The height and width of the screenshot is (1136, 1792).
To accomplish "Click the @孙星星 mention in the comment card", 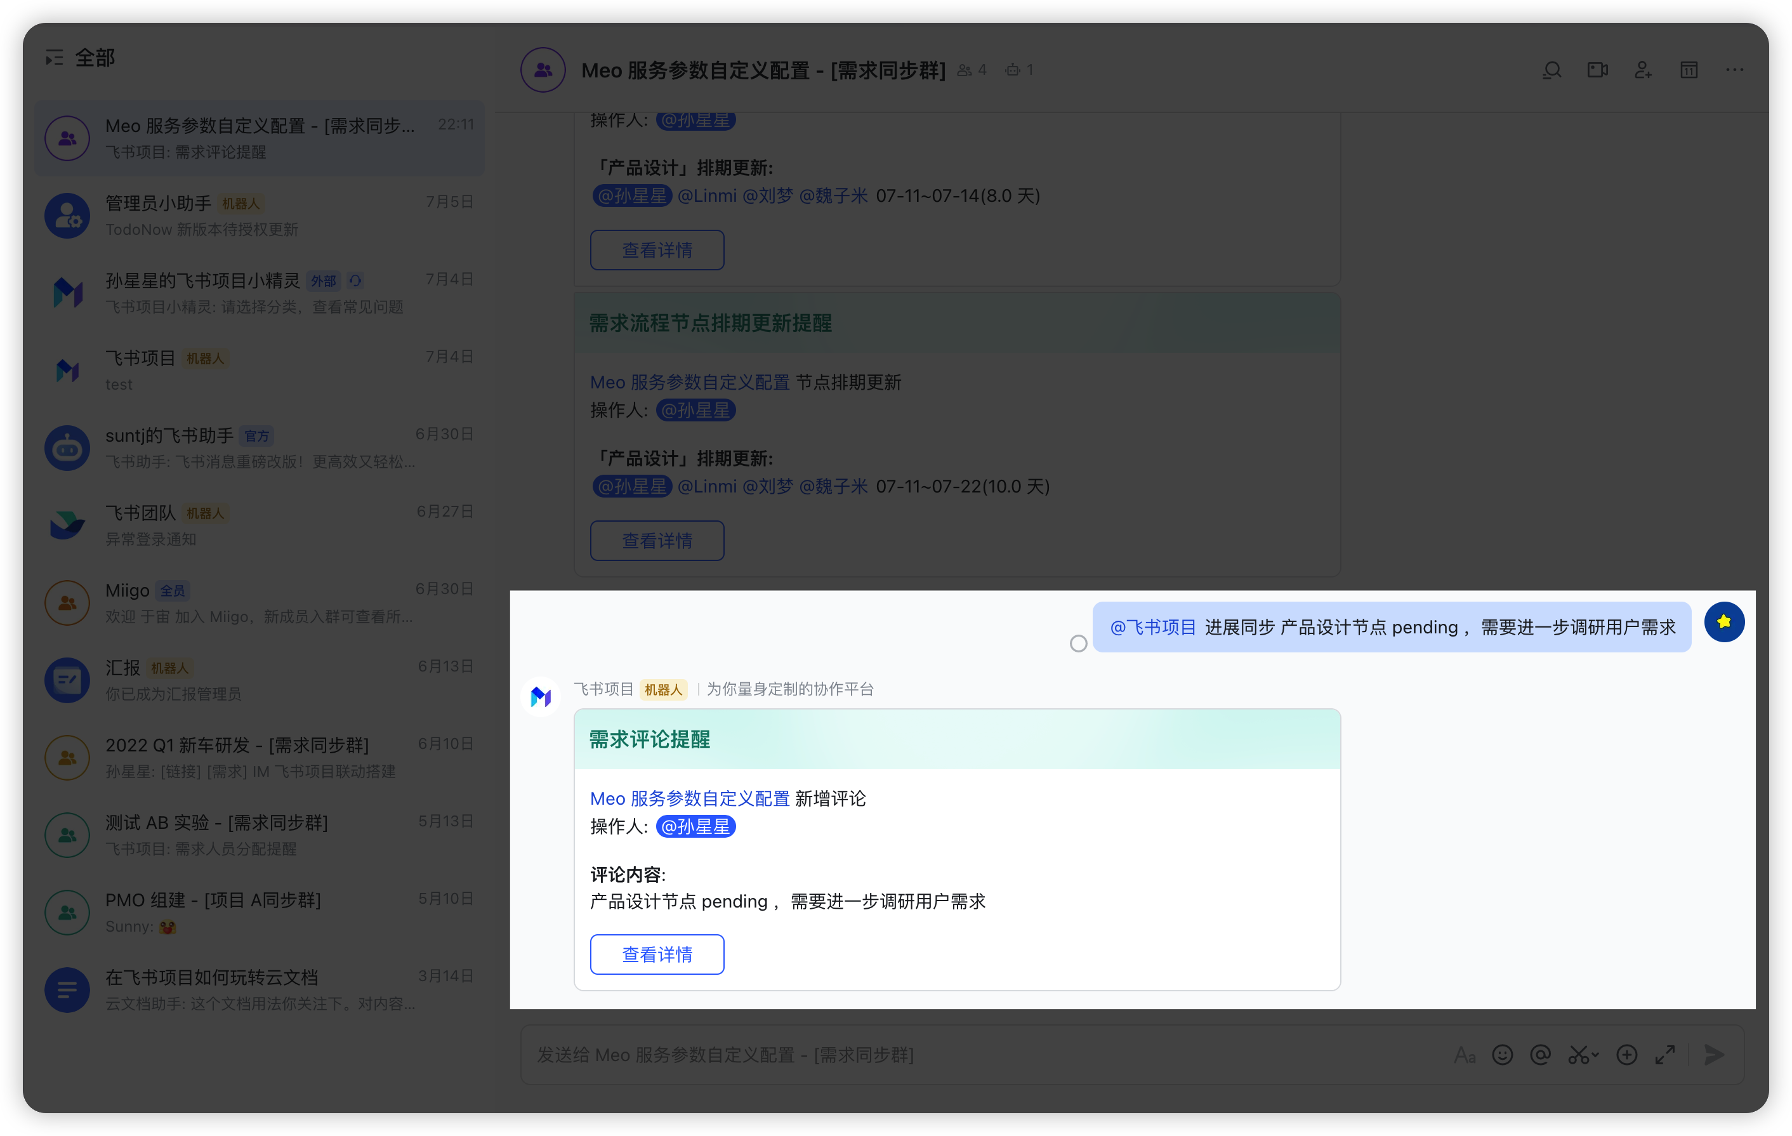I will click(695, 826).
